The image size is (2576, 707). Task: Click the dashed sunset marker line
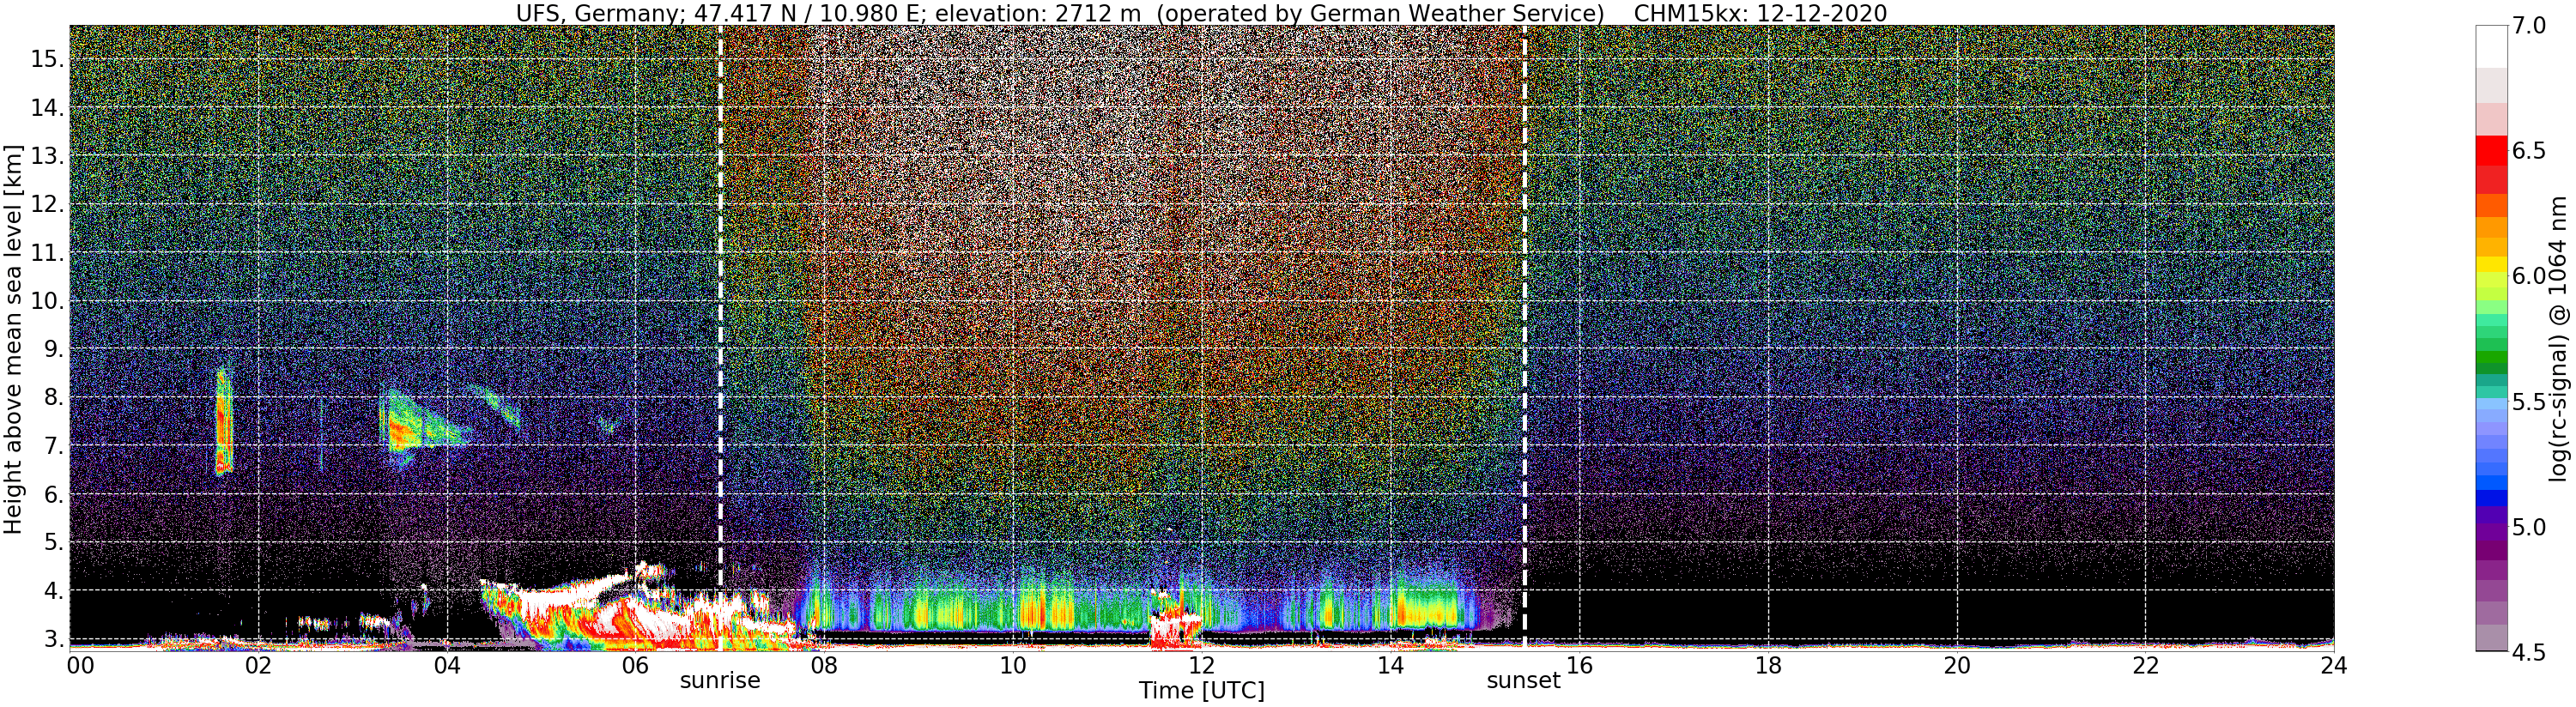click(1524, 337)
